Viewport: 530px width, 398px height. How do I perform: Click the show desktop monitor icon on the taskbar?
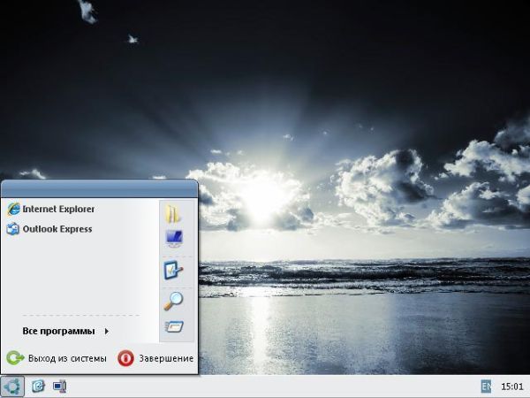pyautogui.click(x=60, y=387)
